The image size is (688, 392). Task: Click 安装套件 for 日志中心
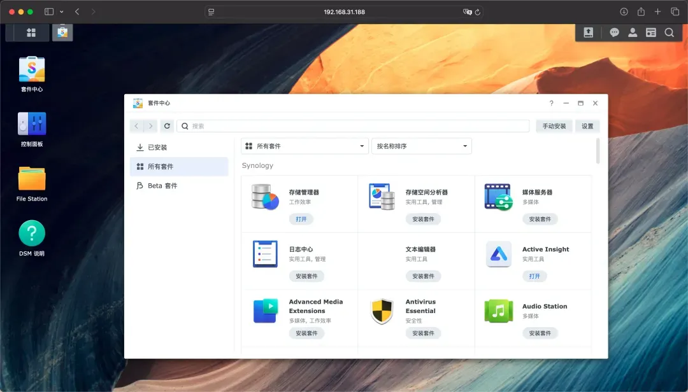pos(306,276)
